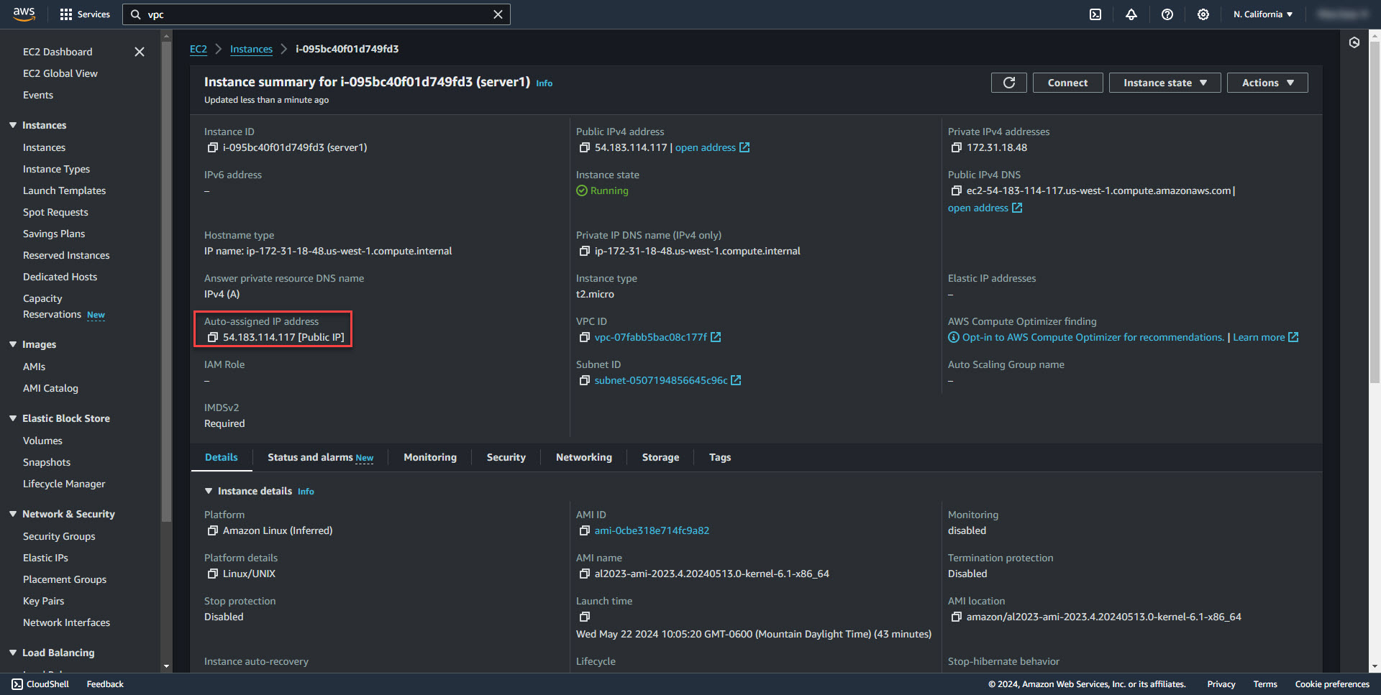Viewport: 1381px width, 695px height.
Task: Switch to the Networking tab
Action: [x=584, y=457]
